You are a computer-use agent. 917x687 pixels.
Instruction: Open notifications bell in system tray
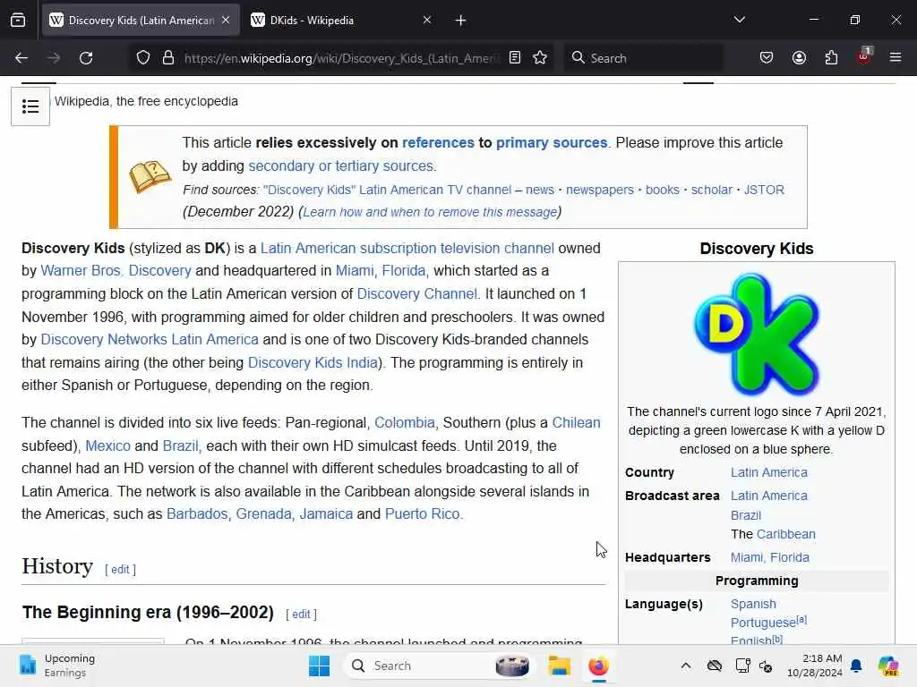tap(856, 666)
